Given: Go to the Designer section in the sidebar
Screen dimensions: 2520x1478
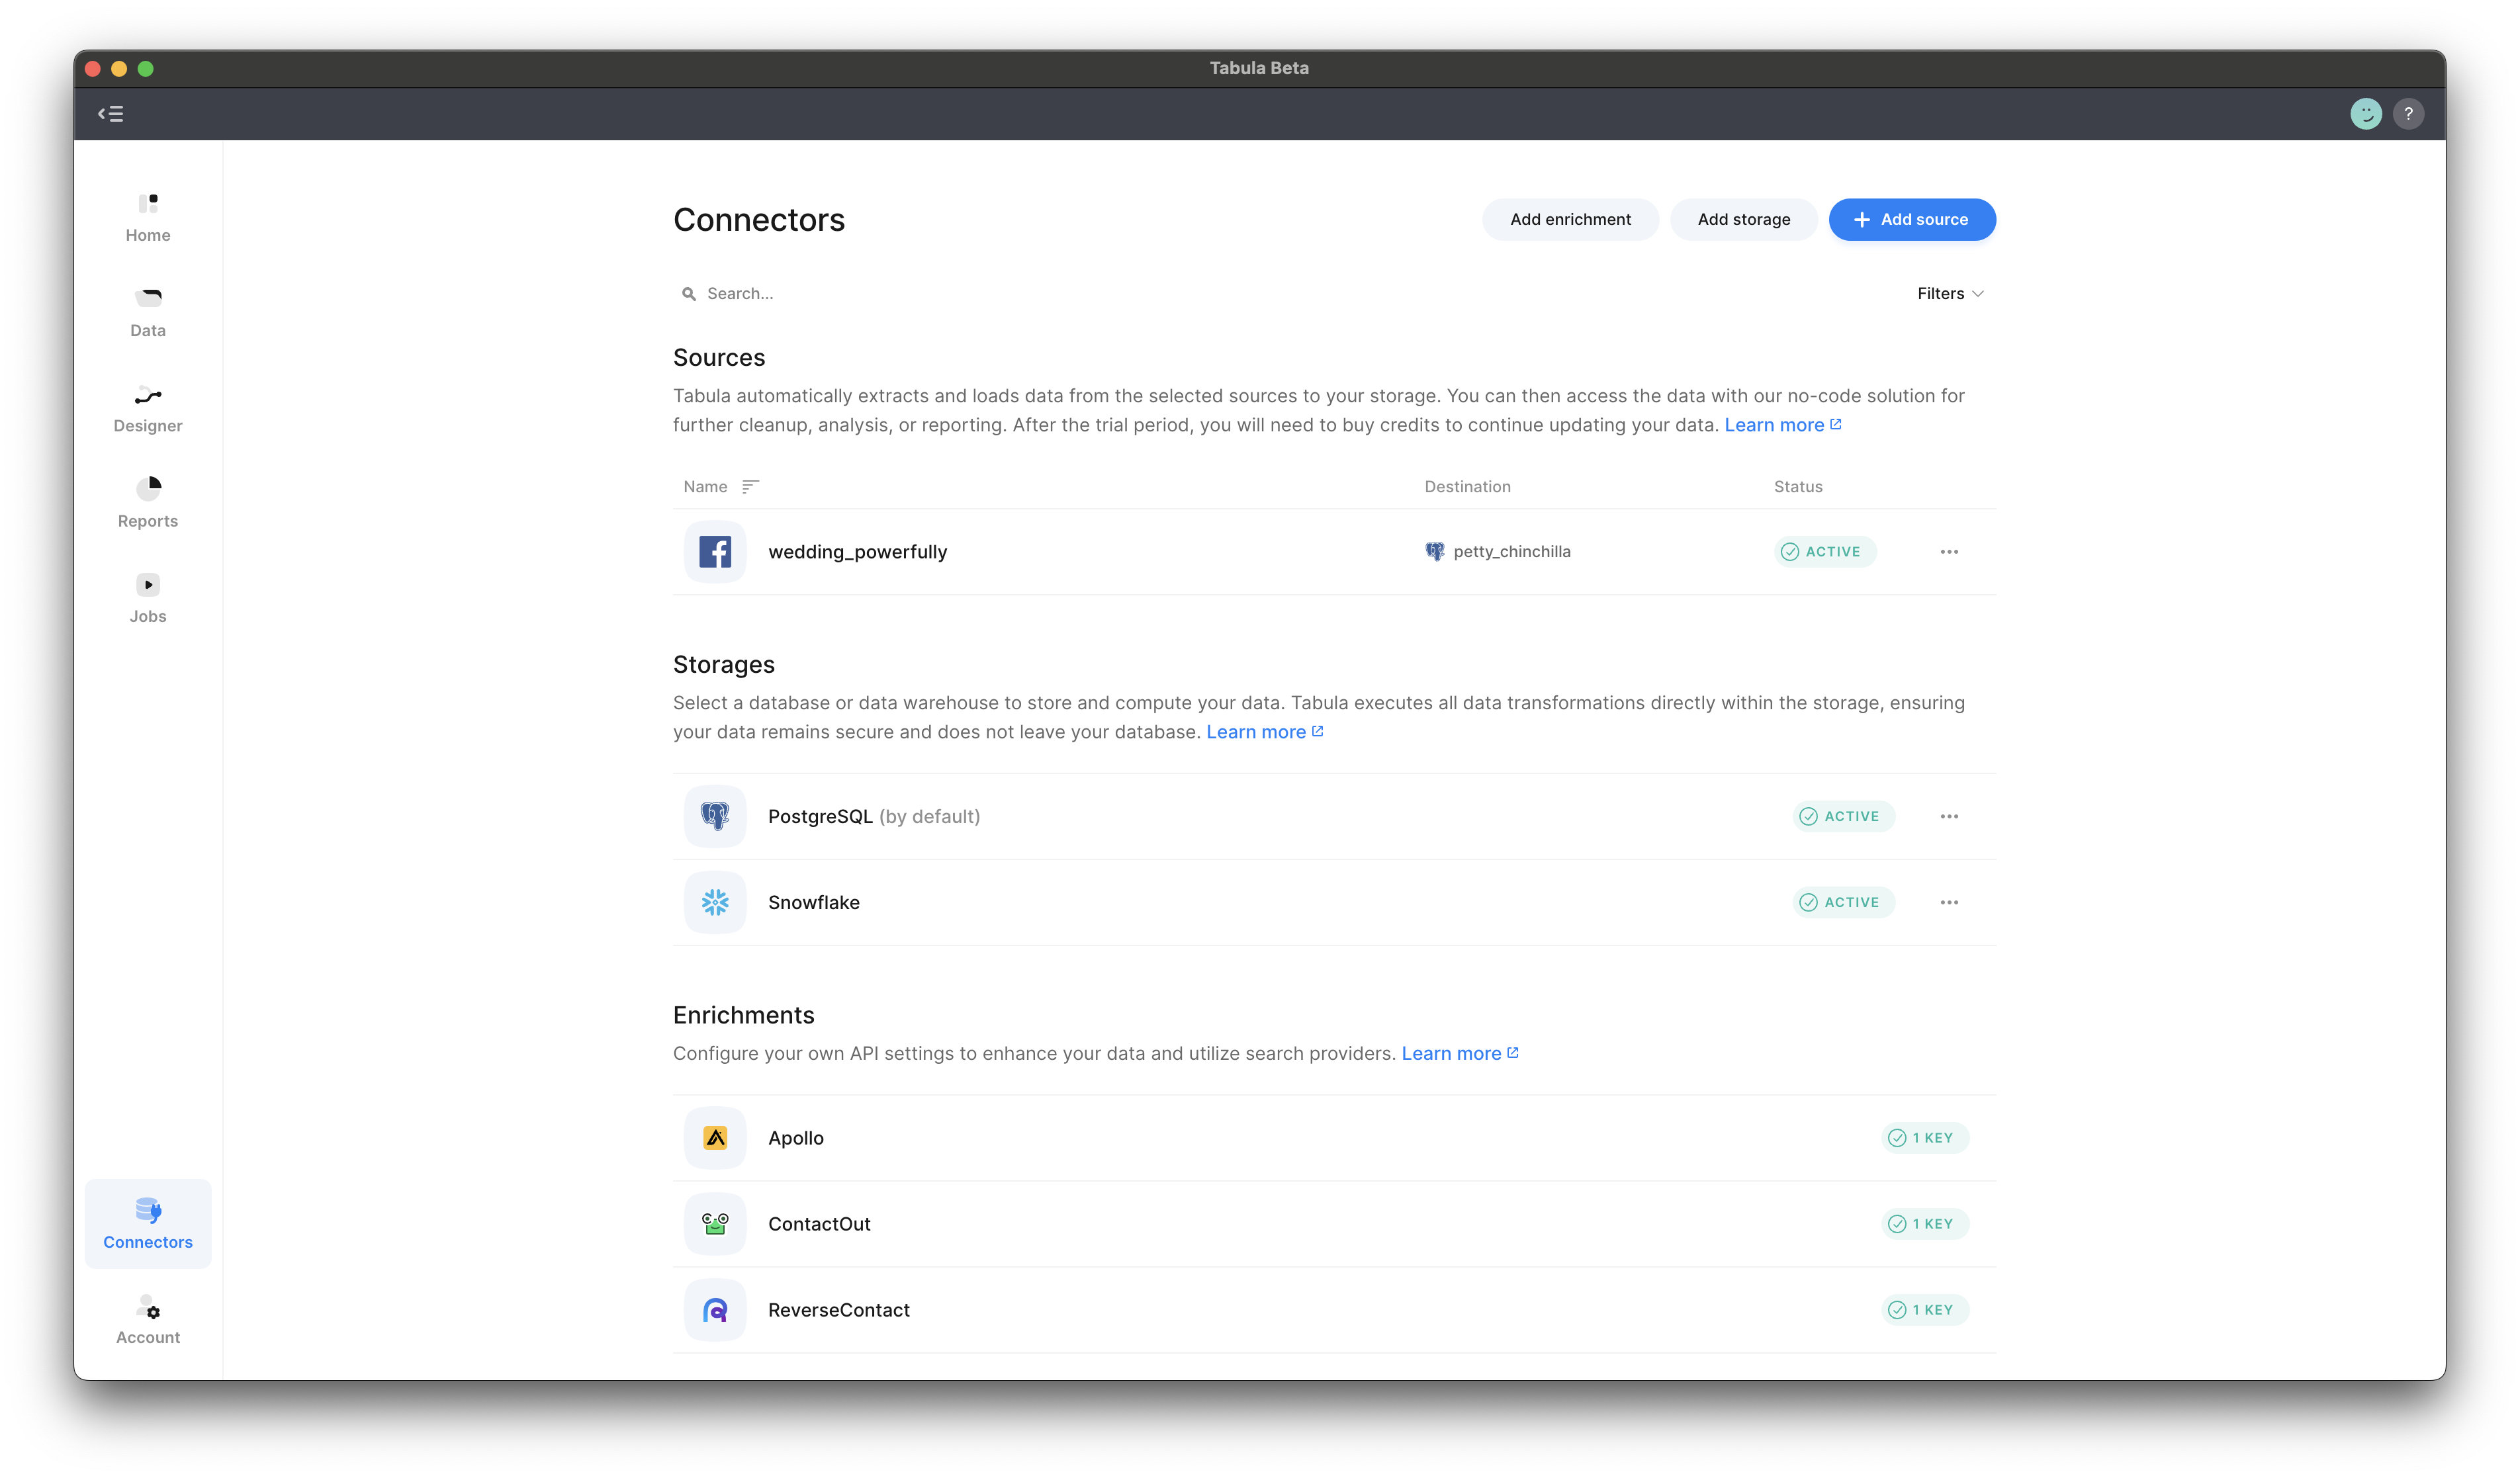Looking at the screenshot, I should click(148, 409).
